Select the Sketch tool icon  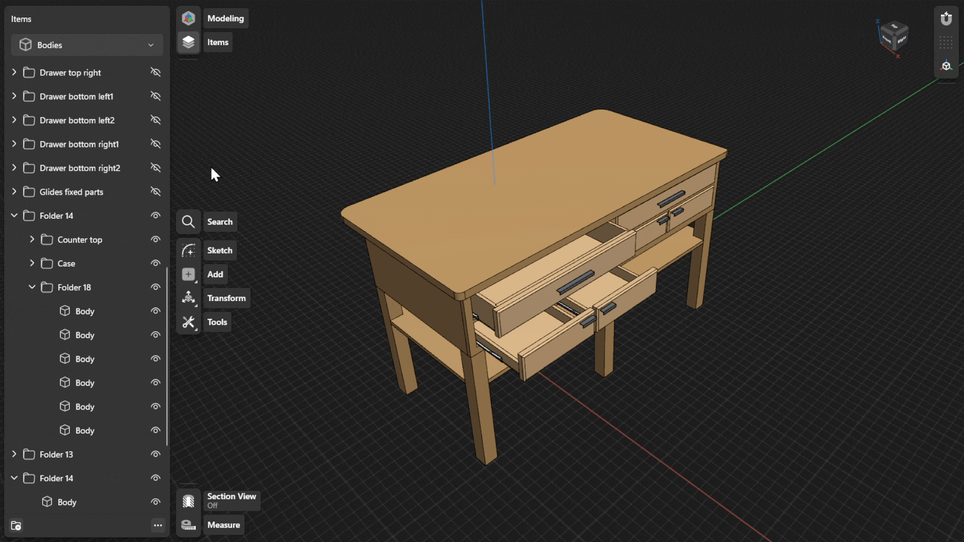188,250
